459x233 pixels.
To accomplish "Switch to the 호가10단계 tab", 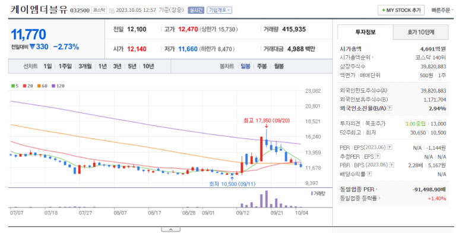I will click(x=420, y=32).
